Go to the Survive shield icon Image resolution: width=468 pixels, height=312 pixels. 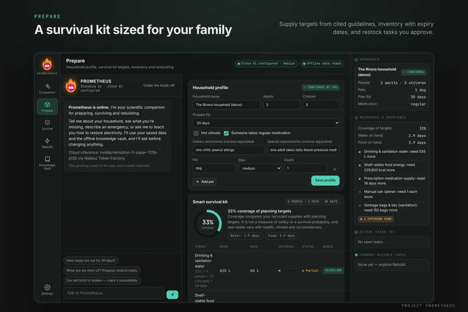pos(47,123)
